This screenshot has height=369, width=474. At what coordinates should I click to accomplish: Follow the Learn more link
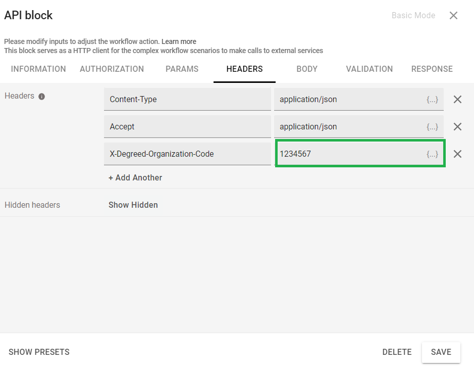tap(179, 41)
